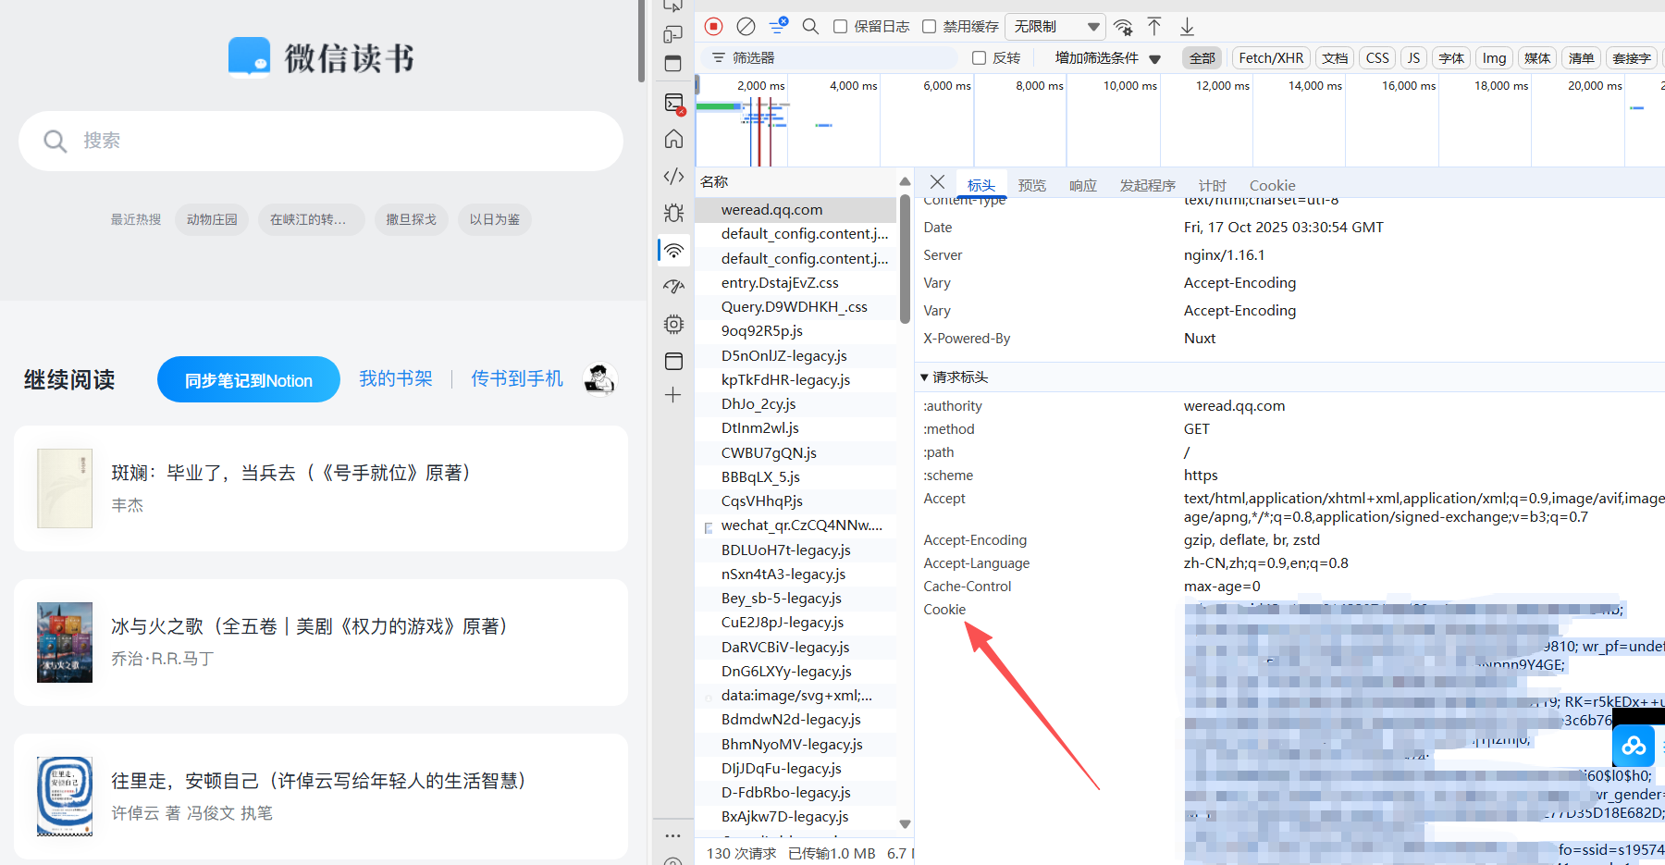Open the Elements panel code icon
1665x865 pixels.
click(x=673, y=176)
